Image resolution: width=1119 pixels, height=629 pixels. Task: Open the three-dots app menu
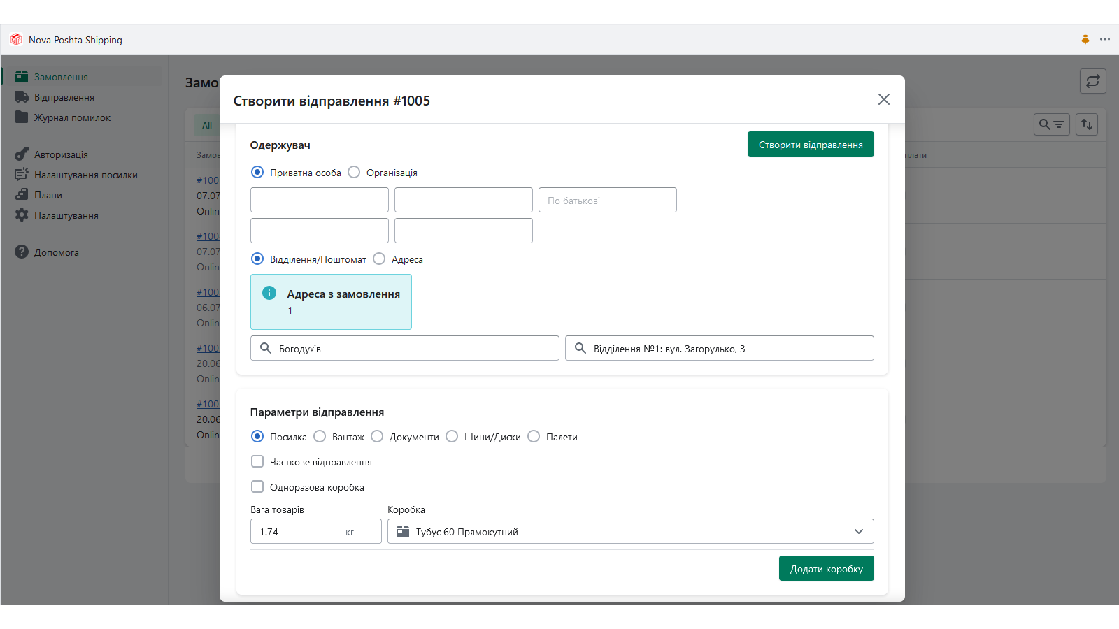pos(1105,40)
